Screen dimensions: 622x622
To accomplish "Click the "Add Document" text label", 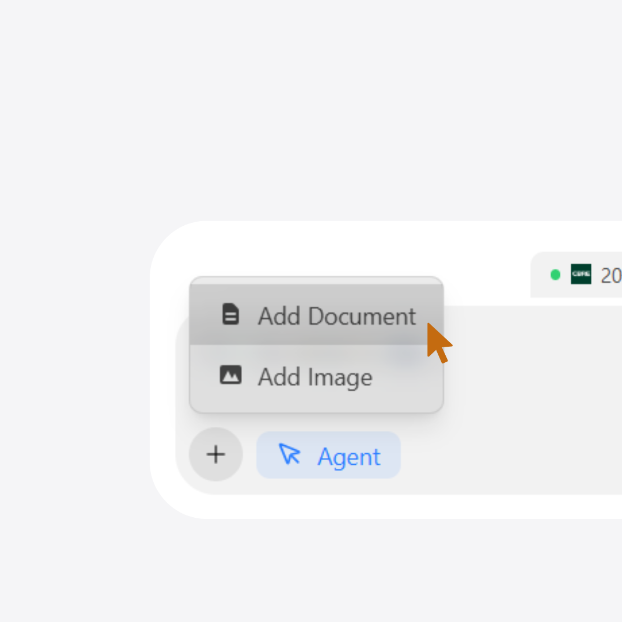I will (336, 316).
